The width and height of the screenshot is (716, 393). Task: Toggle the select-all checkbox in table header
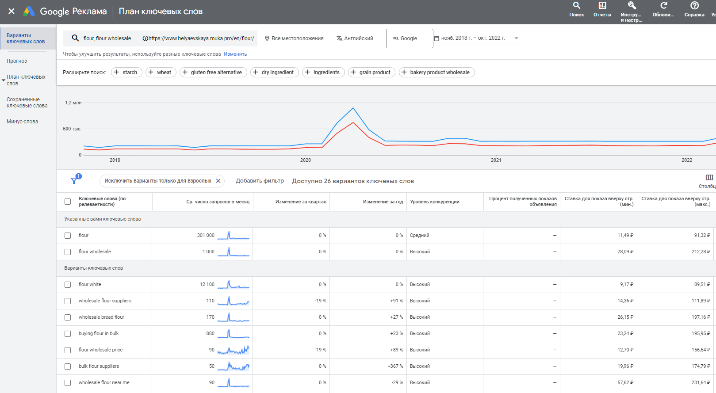[68, 202]
